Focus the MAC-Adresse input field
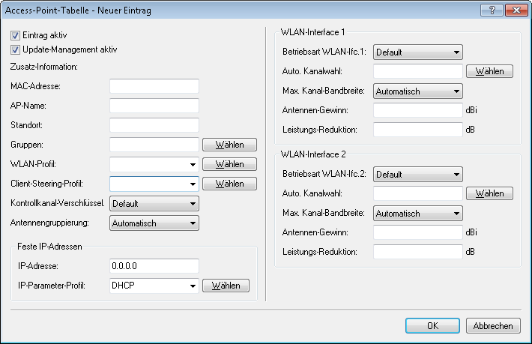 click(154, 86)
